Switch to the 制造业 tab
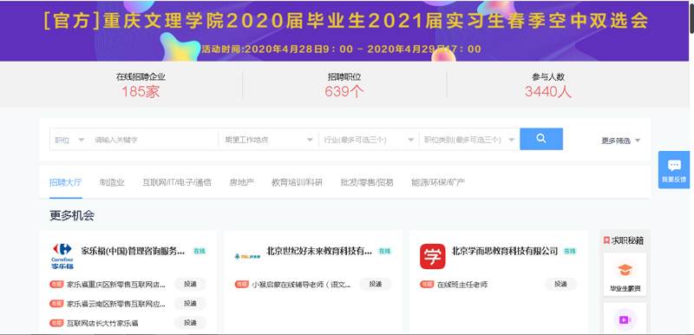 pos(112,182)
